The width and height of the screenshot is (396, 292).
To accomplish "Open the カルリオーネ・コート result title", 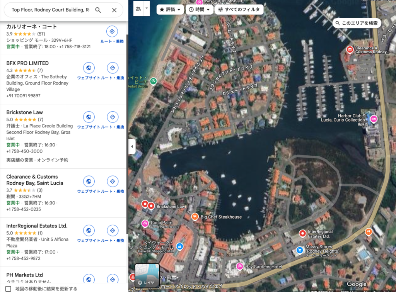I will coord(32,27).
